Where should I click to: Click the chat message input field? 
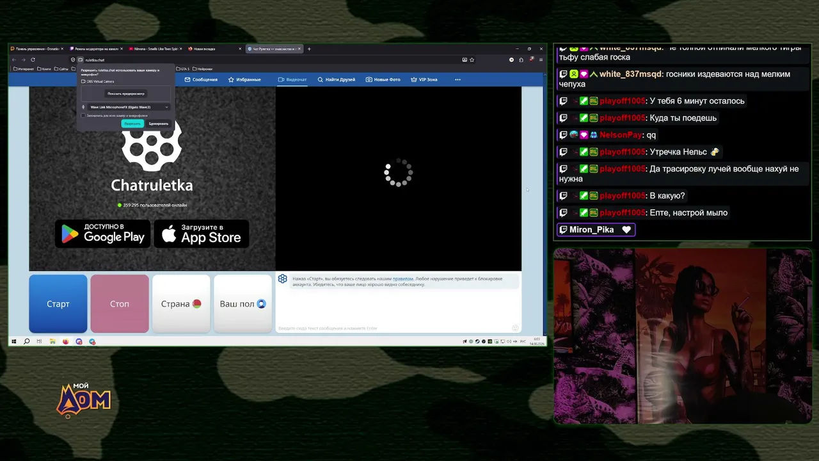[x=394, y=328]
